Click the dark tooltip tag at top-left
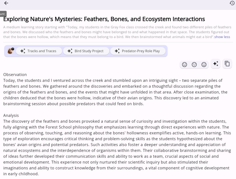This screenshot has height=179, width=236. coord(3,14)
